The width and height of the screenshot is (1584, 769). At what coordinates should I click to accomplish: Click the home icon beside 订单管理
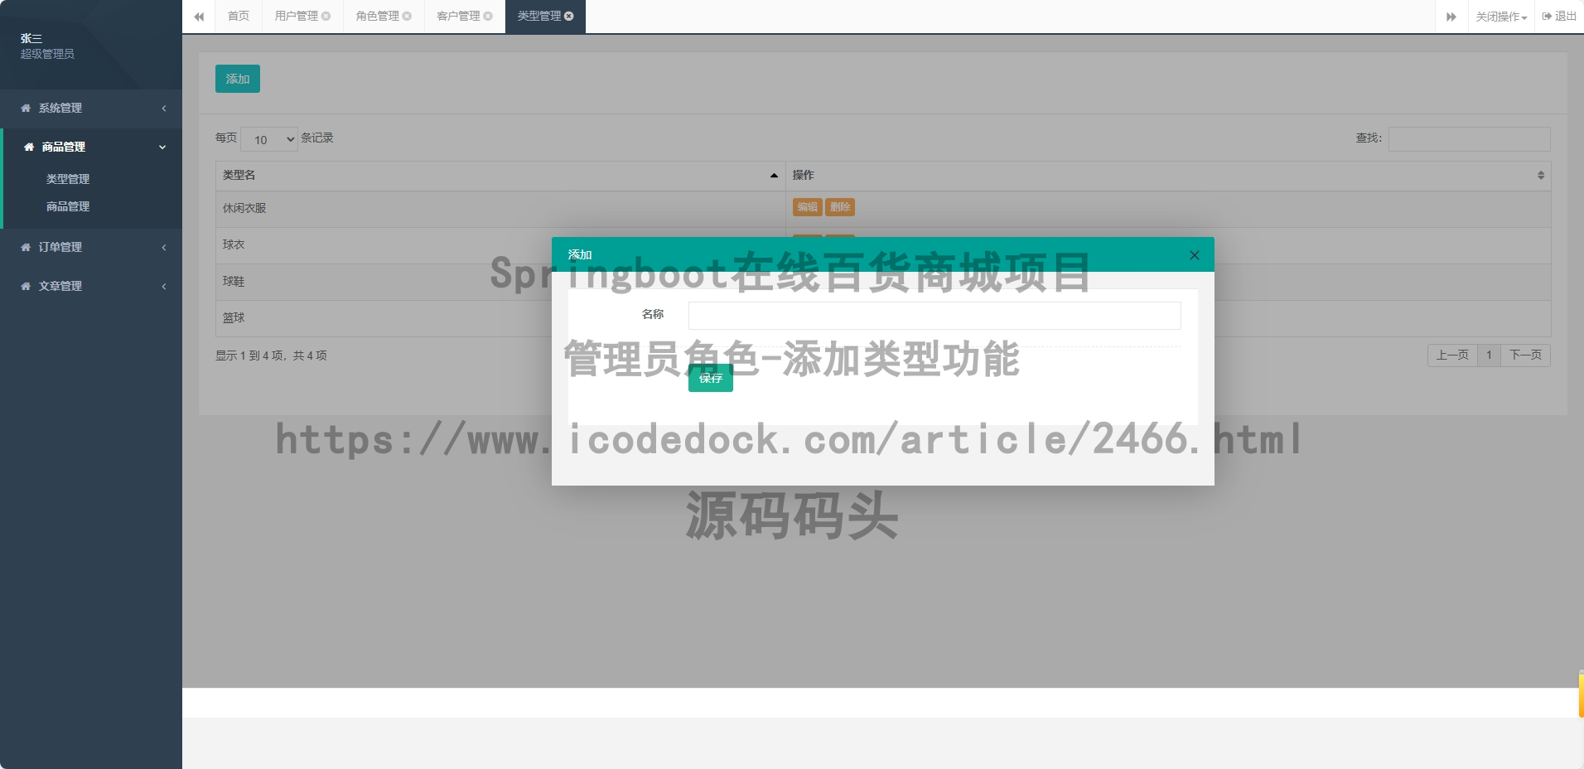click(26, 248)
